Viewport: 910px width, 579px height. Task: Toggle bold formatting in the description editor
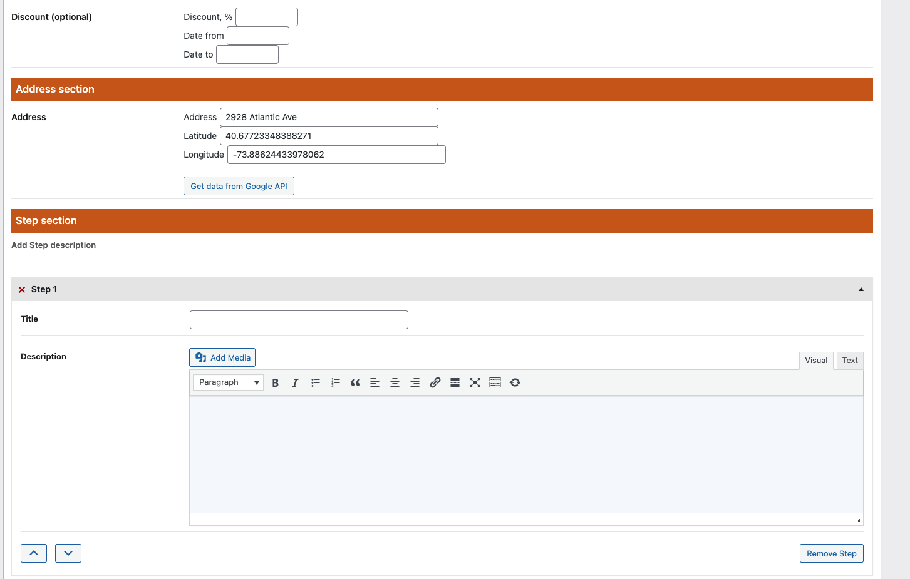coord(275,382)
